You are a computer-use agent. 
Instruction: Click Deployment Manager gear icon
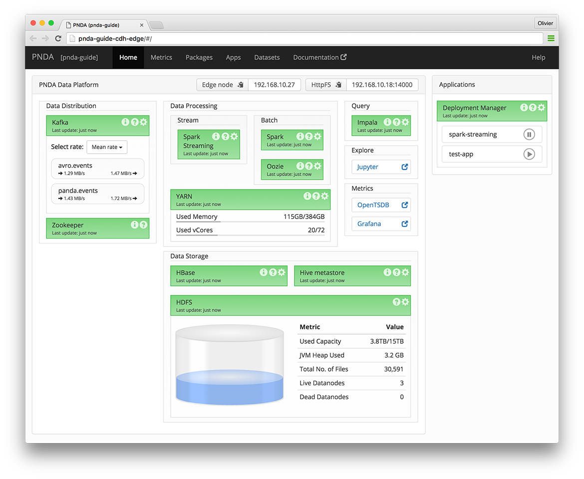[542, 108]
